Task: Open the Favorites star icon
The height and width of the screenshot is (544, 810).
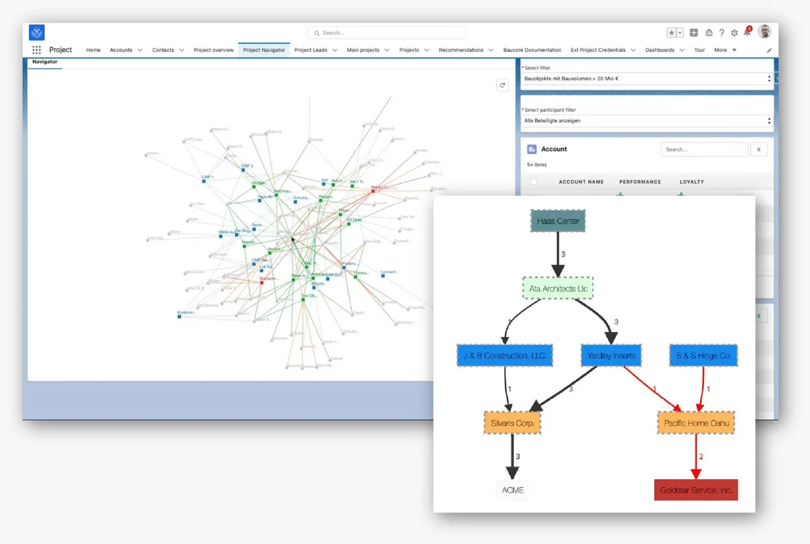Action: [672, 32]
